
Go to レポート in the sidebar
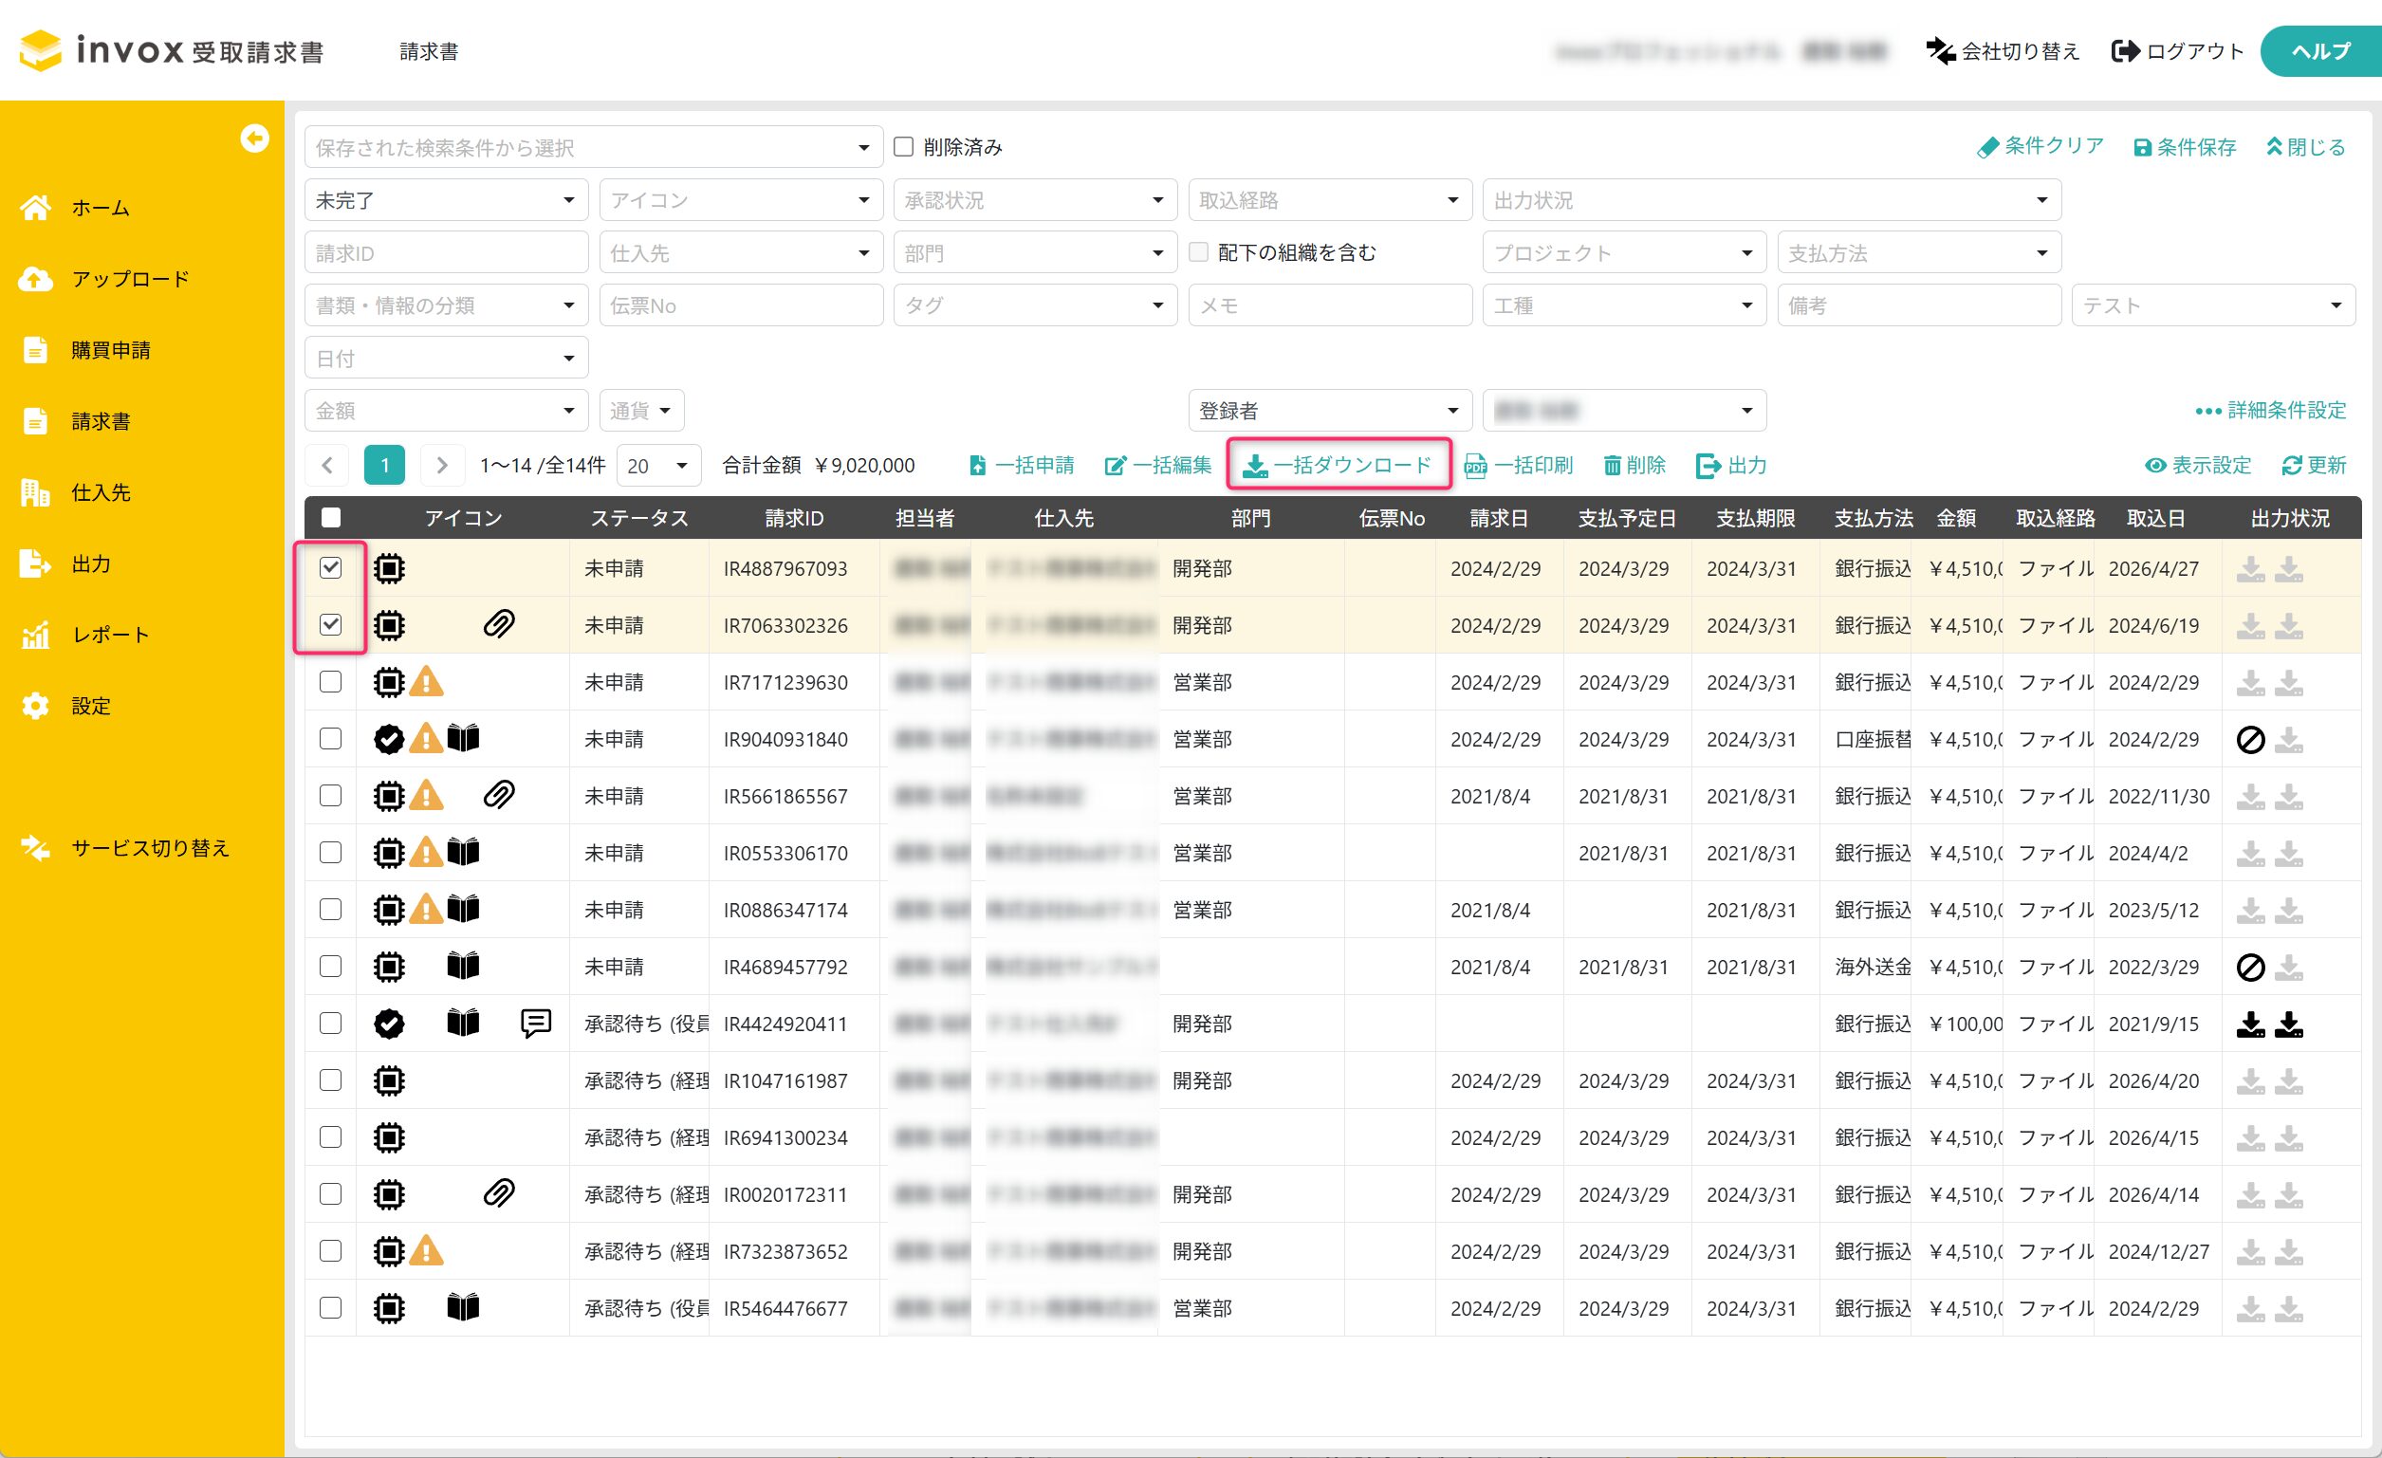pyautogui.click(x=110, y=636)
